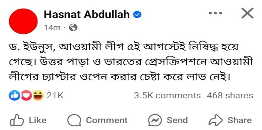Click the laughing haha reaction emoji
The width and height of the screenshot is (262, 130).
pyautogui.click(x=38, y=95)
